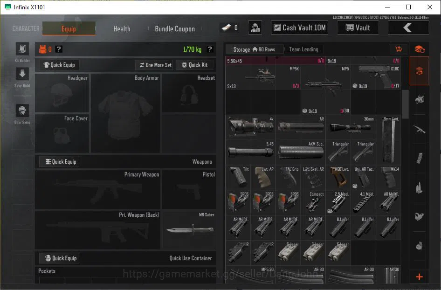Viewport: 441px width, 290px height.
Task: Select the Mk14 grip item
Action: (389, 177)
